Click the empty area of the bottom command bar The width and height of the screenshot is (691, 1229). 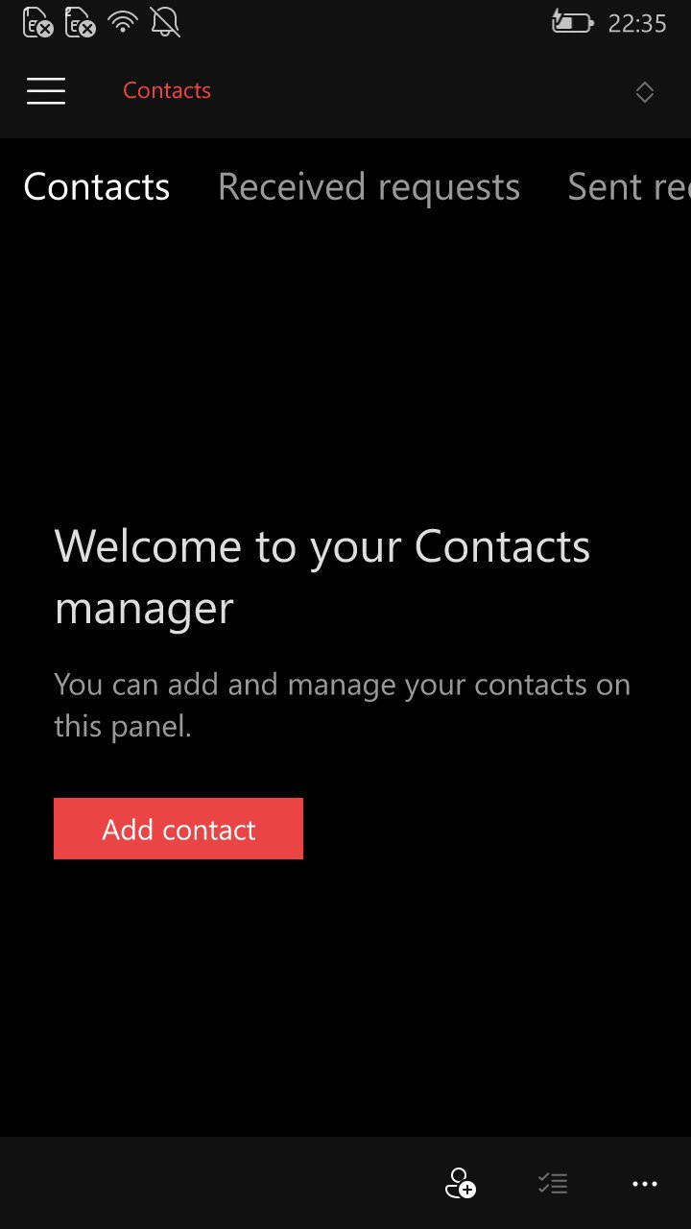(x=211, y=1183)
